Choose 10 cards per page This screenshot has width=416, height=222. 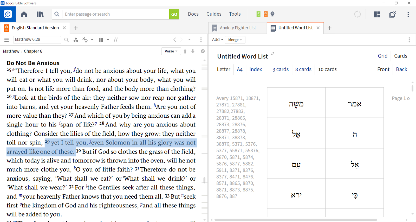coord(328,69)
